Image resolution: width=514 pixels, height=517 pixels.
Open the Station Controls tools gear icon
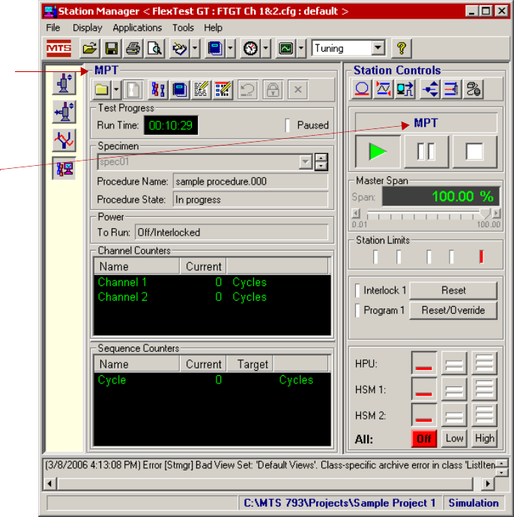coord(474,89)
